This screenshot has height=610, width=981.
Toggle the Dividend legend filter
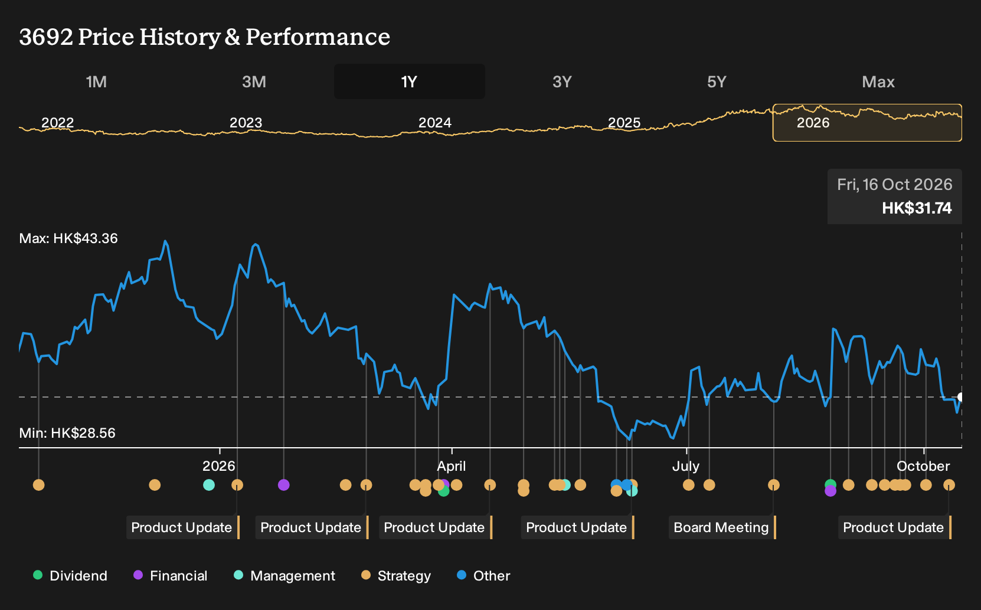(70, 576)
